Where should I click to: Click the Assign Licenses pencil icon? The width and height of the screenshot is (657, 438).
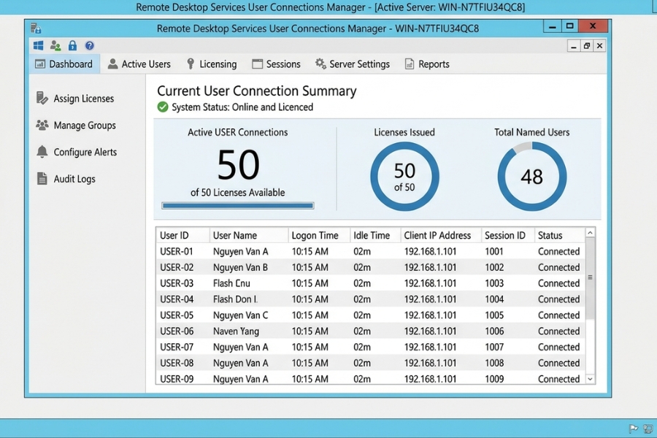click(x=42, y=98)
